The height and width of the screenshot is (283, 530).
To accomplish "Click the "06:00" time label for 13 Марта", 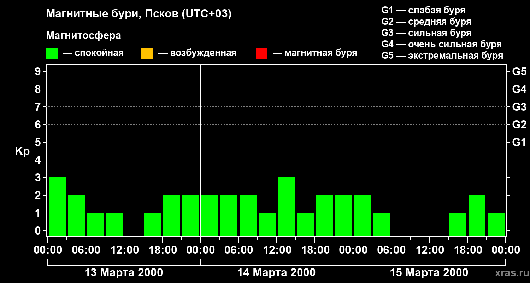I will 86,250.
